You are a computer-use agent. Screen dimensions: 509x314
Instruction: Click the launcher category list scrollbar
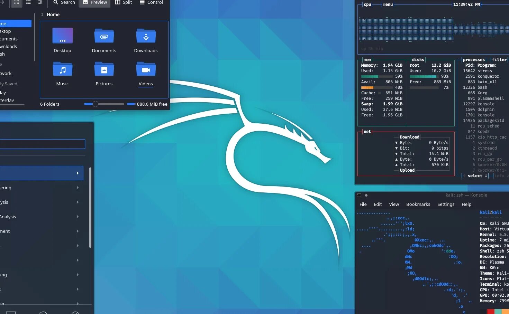tap(90, 207)
